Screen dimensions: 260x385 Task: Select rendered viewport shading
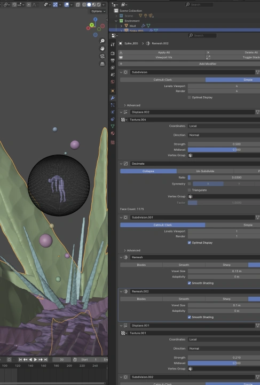point(99,5)
